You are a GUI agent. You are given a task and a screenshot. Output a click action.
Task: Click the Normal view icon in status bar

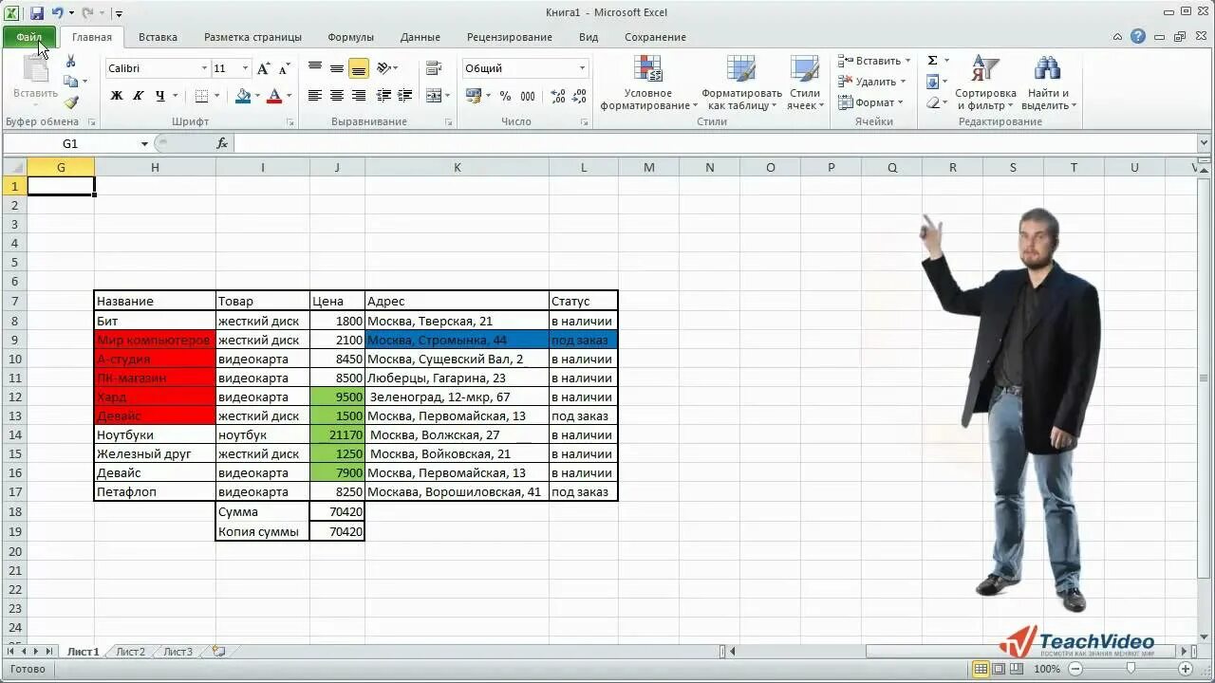click(x=981, y=669)
